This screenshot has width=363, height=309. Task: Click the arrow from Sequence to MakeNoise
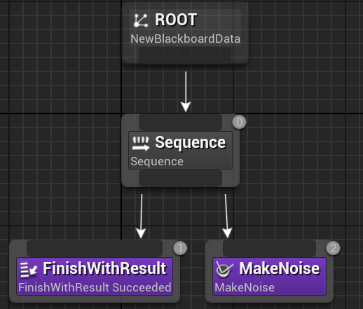(x=226, y=216)
